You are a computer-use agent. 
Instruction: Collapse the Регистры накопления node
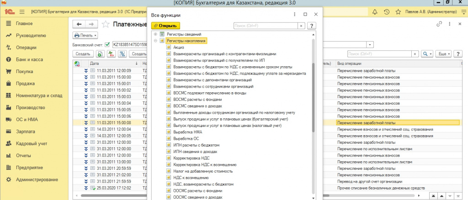[155, 41]
